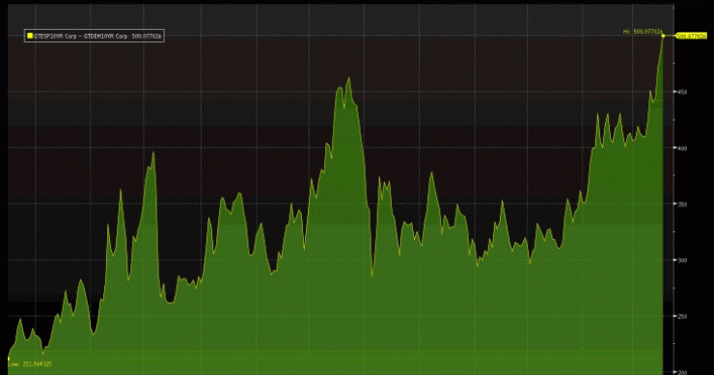Click the 250 y-axis label

coord(682,316)
